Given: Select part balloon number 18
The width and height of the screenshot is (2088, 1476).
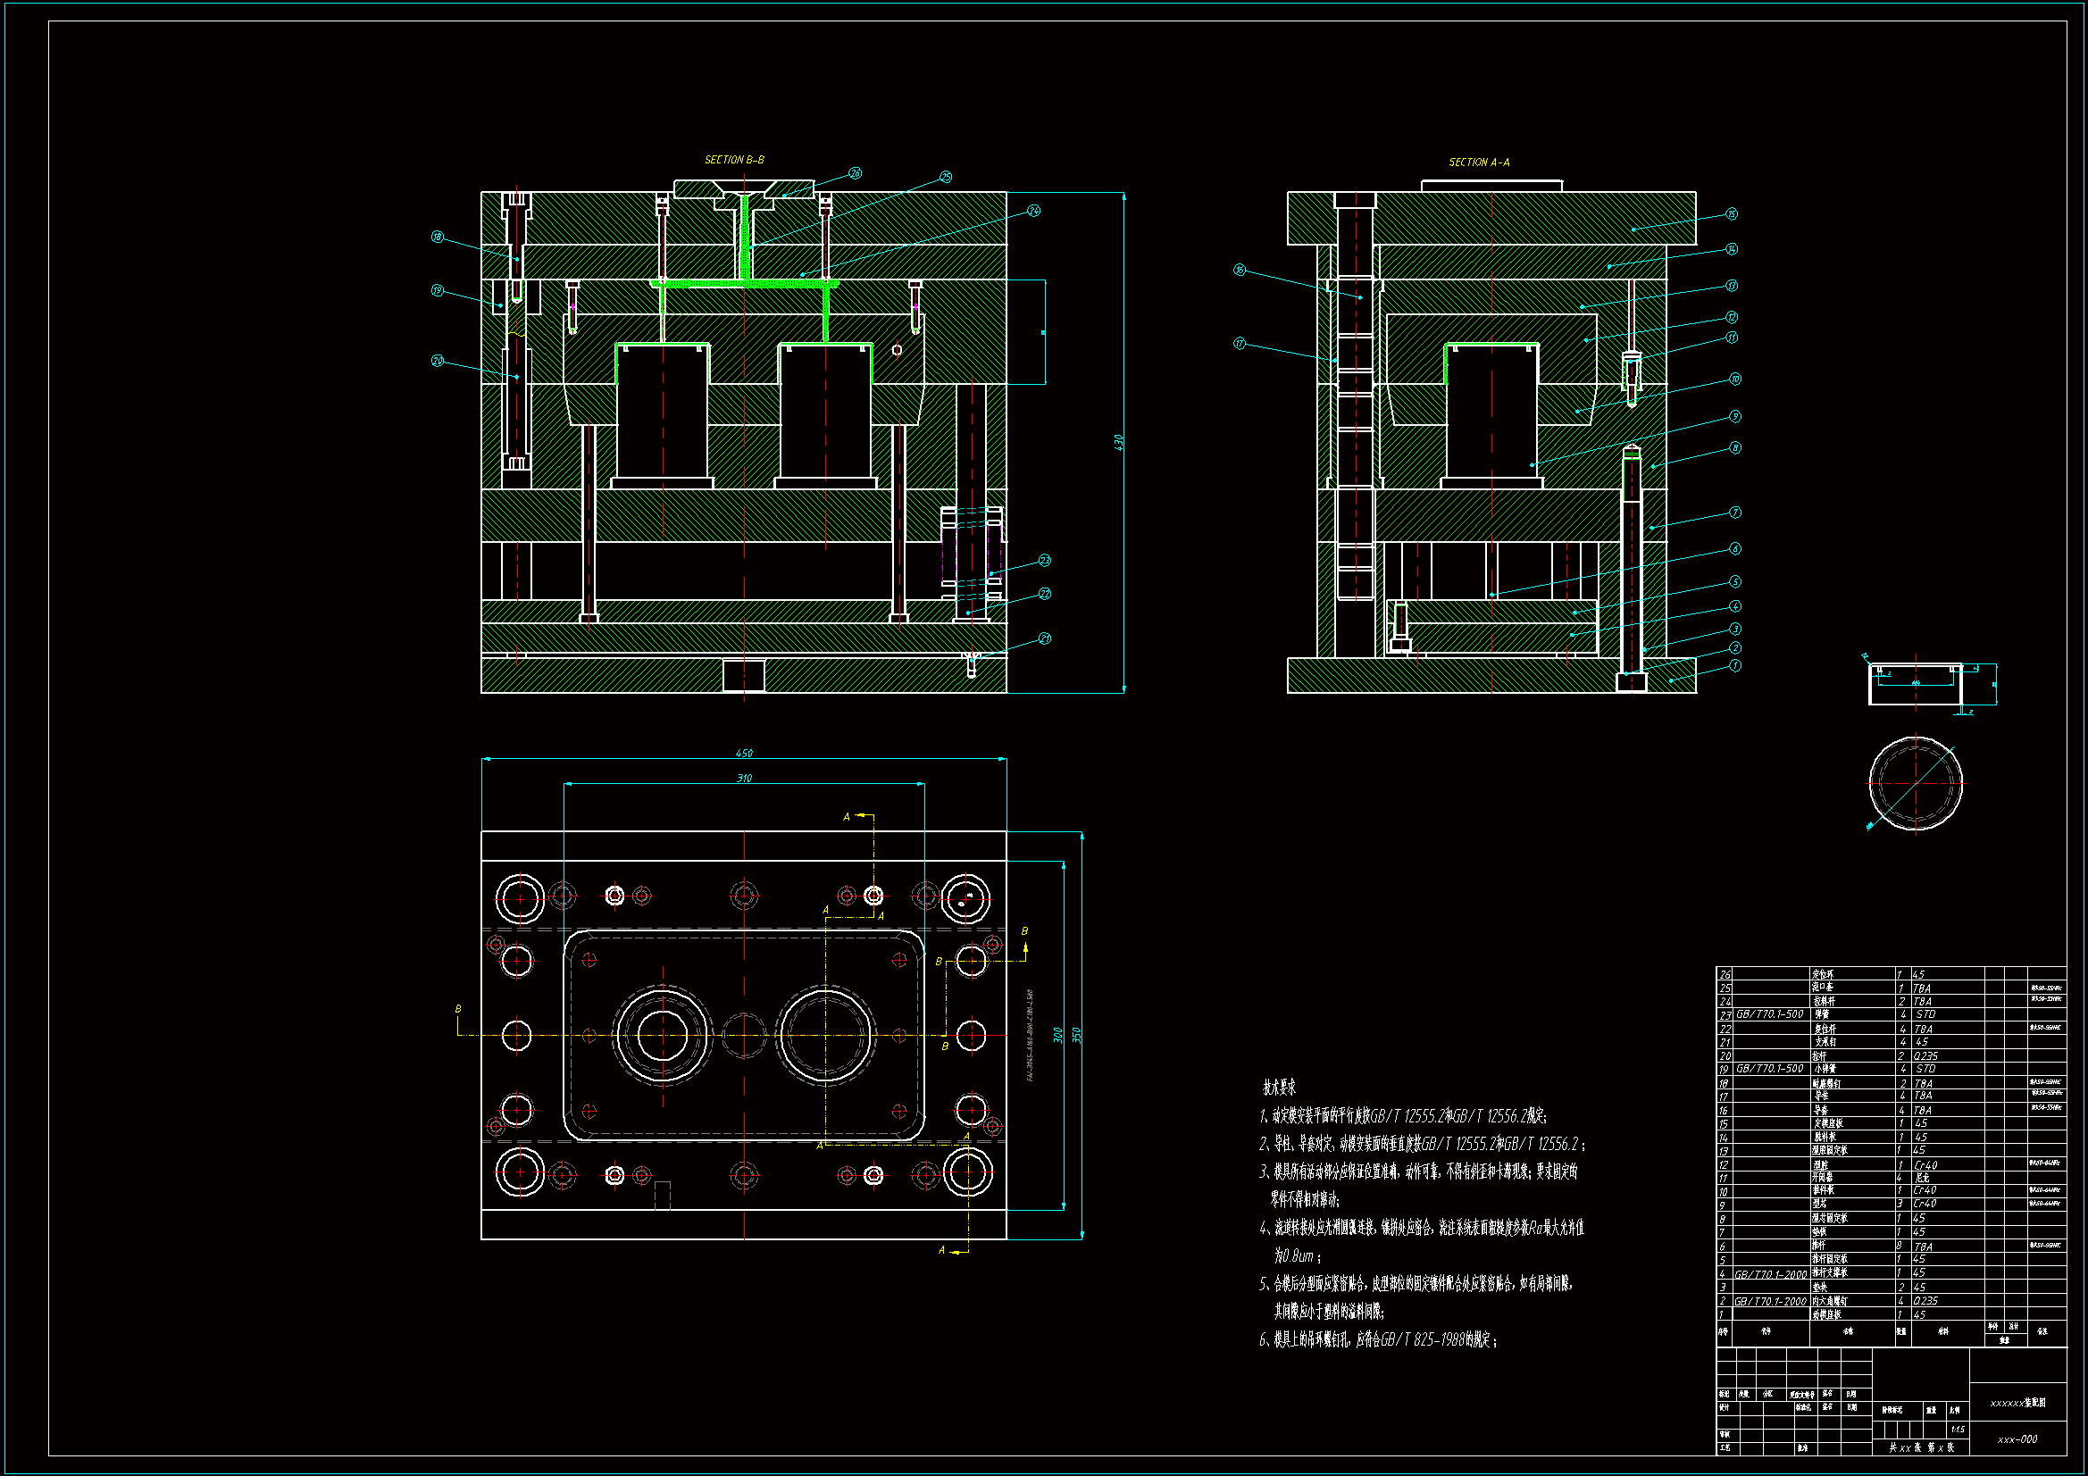Looking at the screenshot, I should coord(438,237).
